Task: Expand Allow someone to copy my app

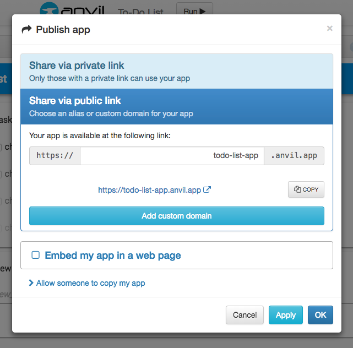Action: coord(87,283)
